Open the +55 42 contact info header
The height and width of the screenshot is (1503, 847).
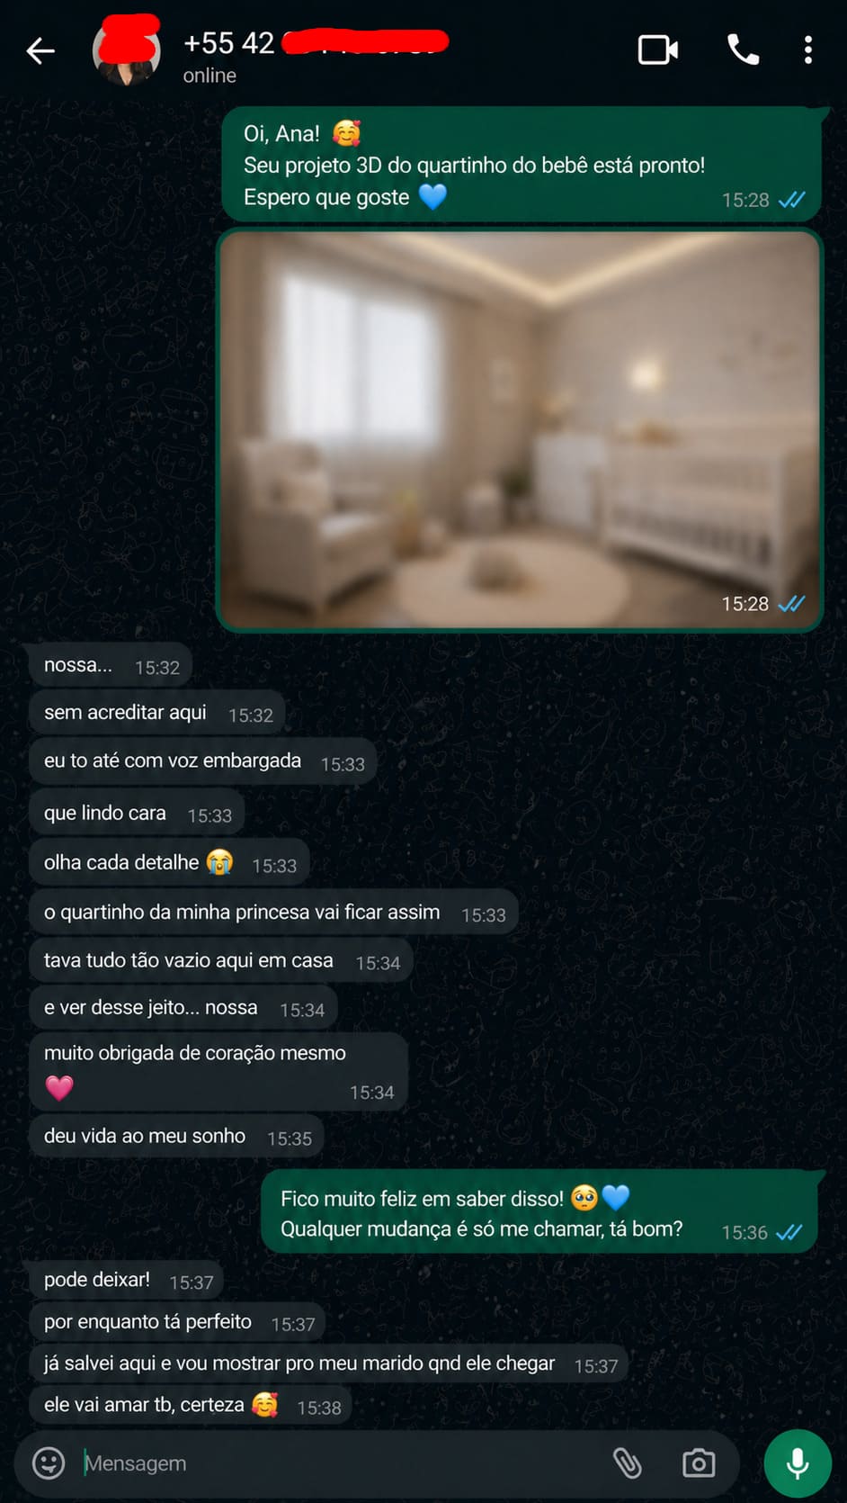(x=316, y=56)
